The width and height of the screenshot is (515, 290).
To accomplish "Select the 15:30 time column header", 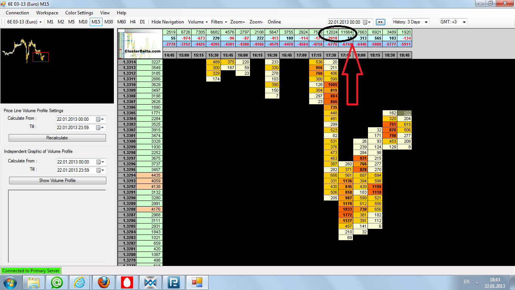I will tap(213, 55).
